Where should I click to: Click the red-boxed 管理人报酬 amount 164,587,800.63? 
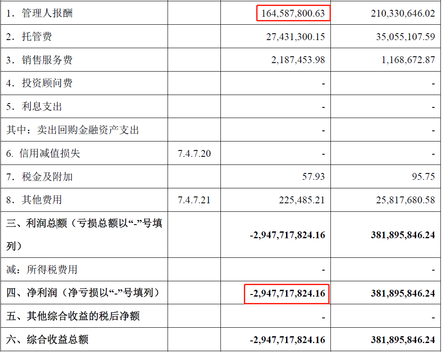coord(293,13)
